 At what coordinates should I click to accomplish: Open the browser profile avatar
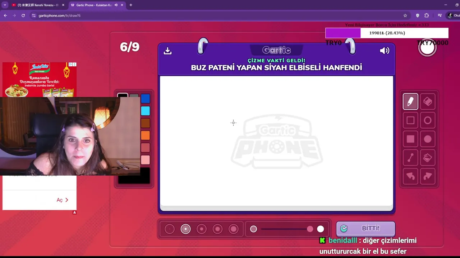pos(450,15)
